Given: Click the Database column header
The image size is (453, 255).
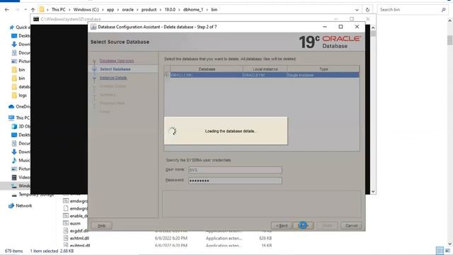Looking at the screenshot, I should tap(207, 69).
